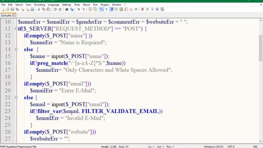Click the Close document toolbar icon
Screen dimensions: 263x148
tap(22, 9)
